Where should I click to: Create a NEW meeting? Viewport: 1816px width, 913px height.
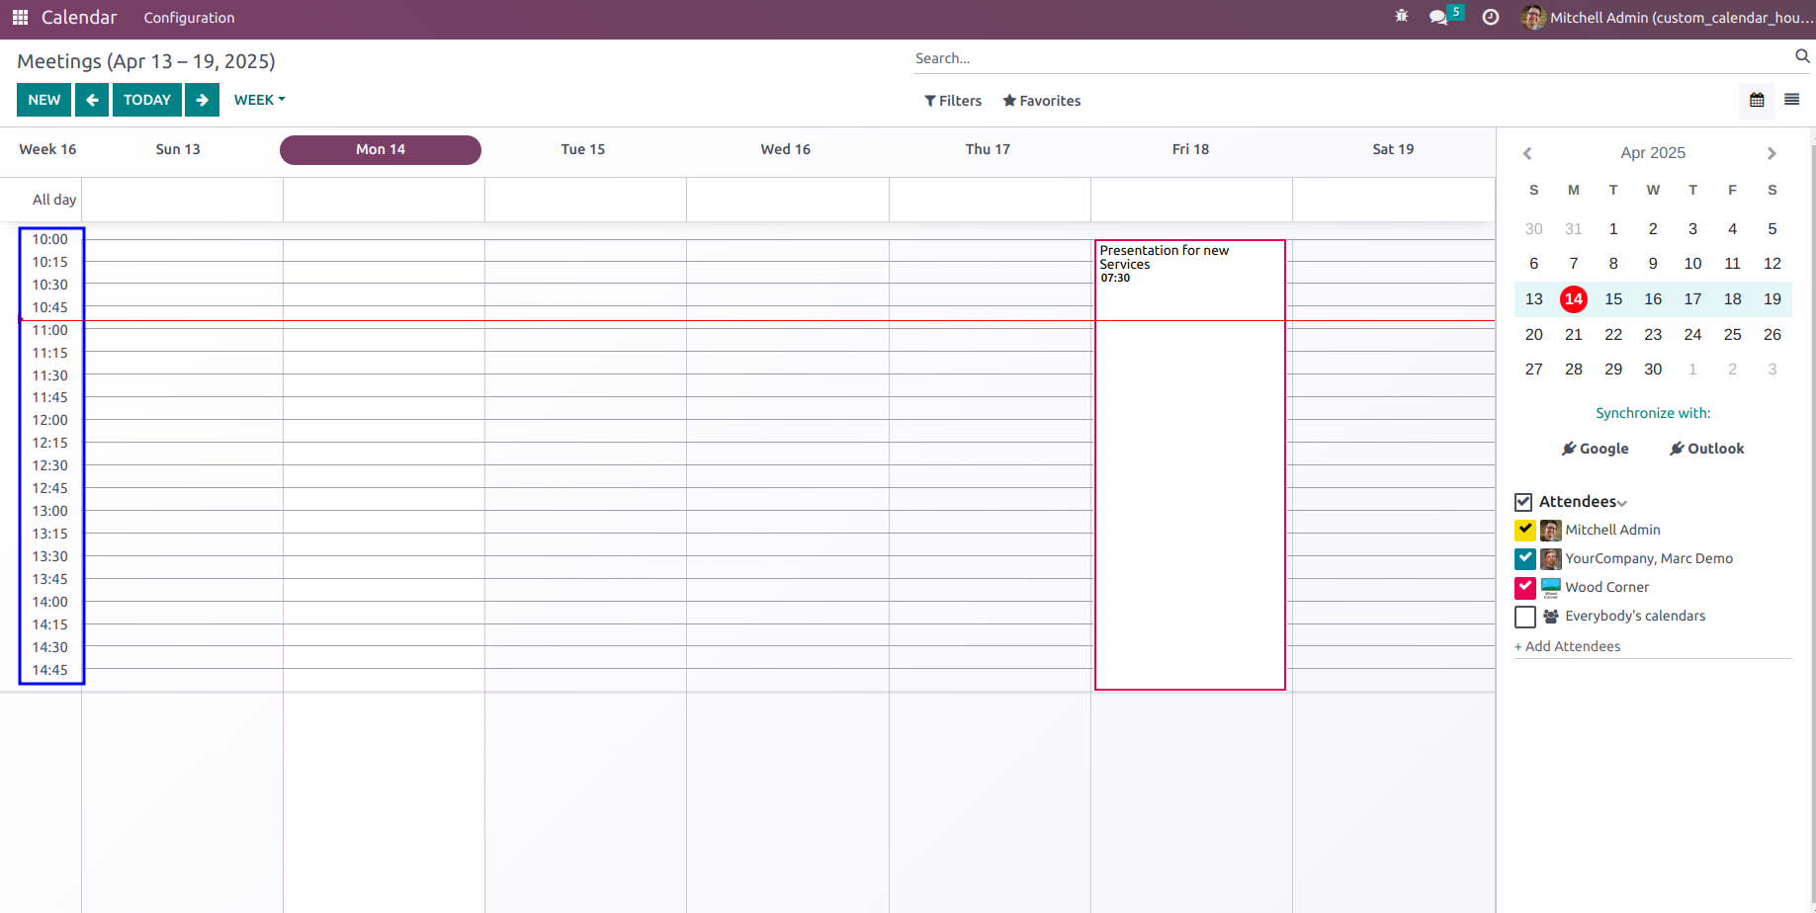point(43,100)
